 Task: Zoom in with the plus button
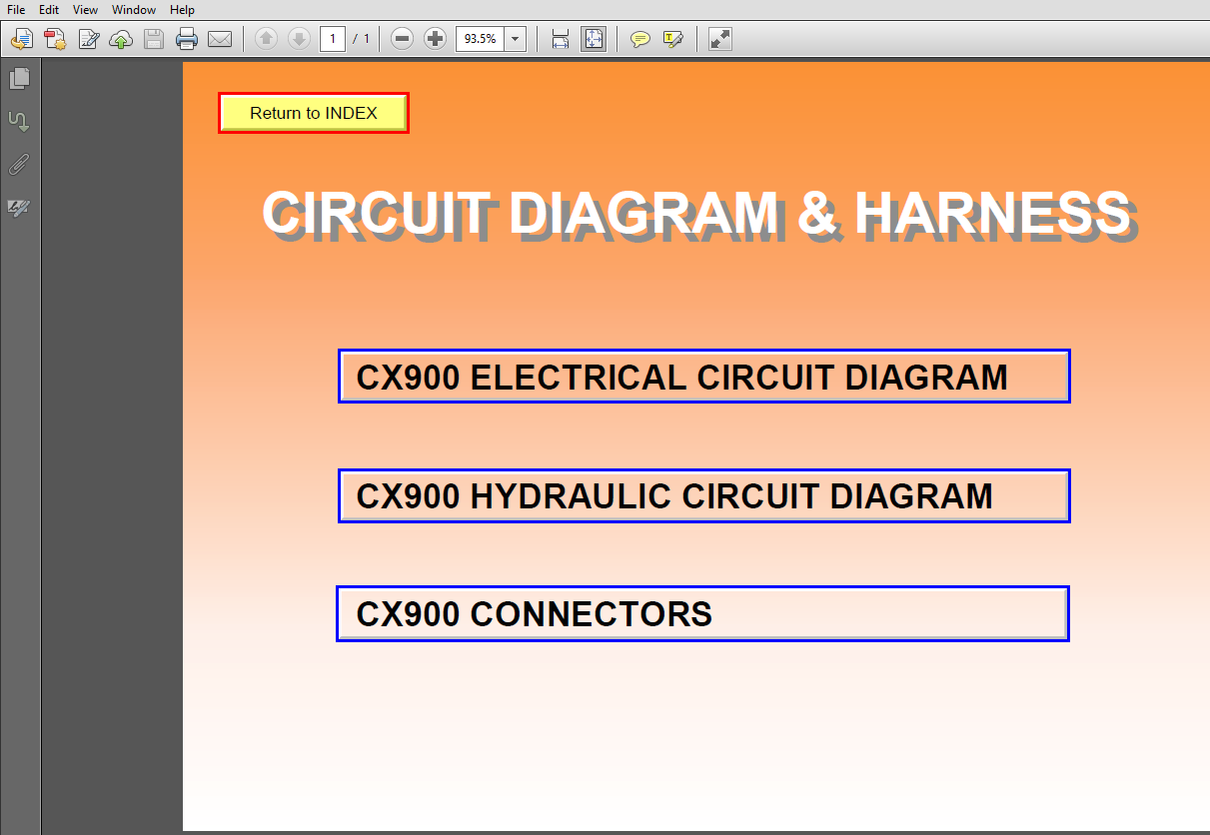(x=435, y=39)
